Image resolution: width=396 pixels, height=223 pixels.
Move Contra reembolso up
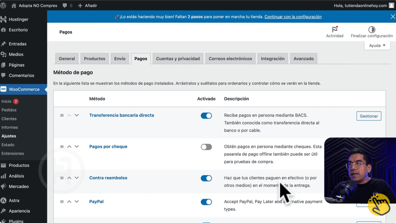(x=69, y=178)
